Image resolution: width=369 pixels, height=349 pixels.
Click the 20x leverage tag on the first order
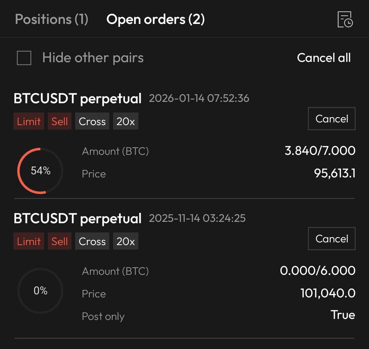click(x=125, y=121)
